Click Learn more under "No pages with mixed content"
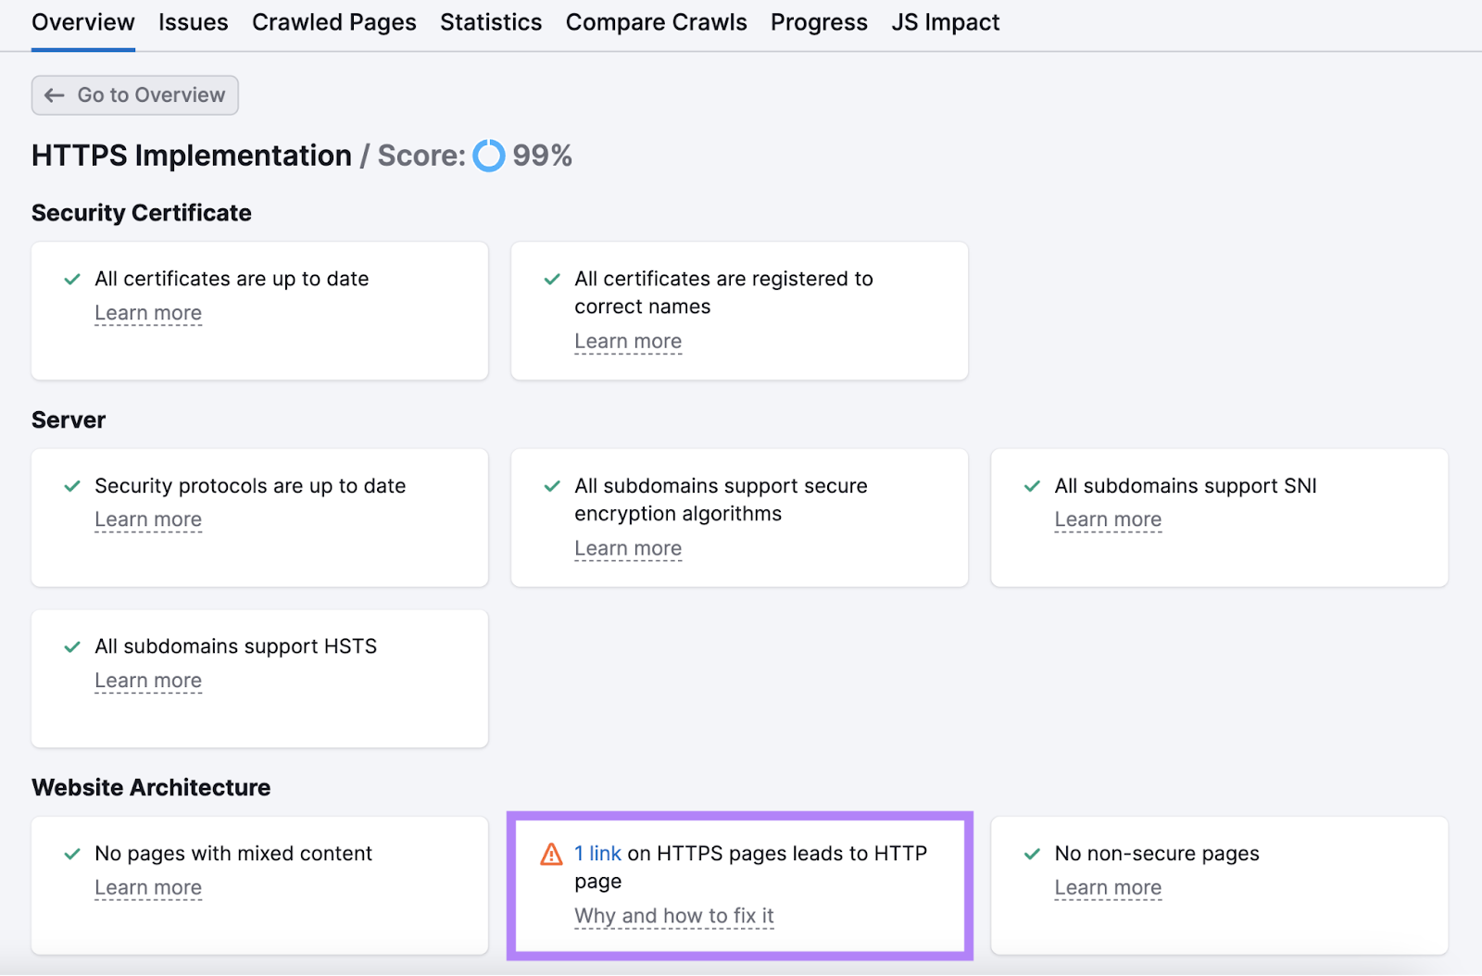 147,886
